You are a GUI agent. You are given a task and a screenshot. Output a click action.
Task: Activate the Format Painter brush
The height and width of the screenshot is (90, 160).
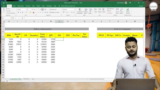(x=11, y=13)
